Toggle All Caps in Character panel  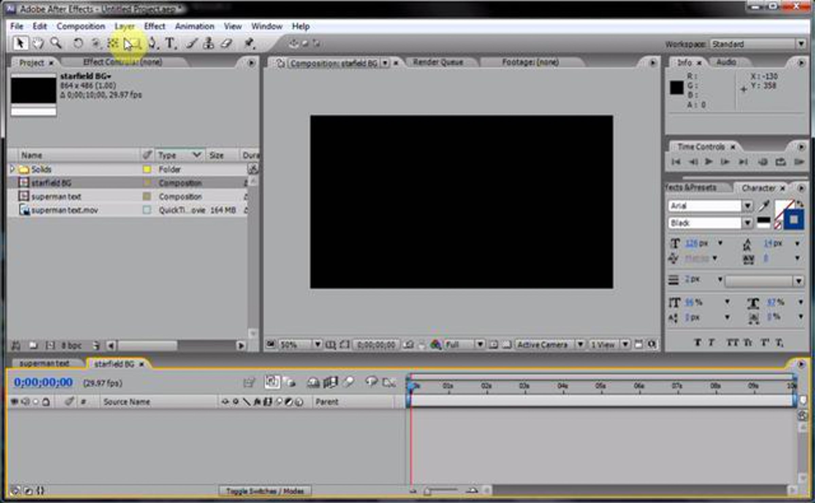[732, 342]
